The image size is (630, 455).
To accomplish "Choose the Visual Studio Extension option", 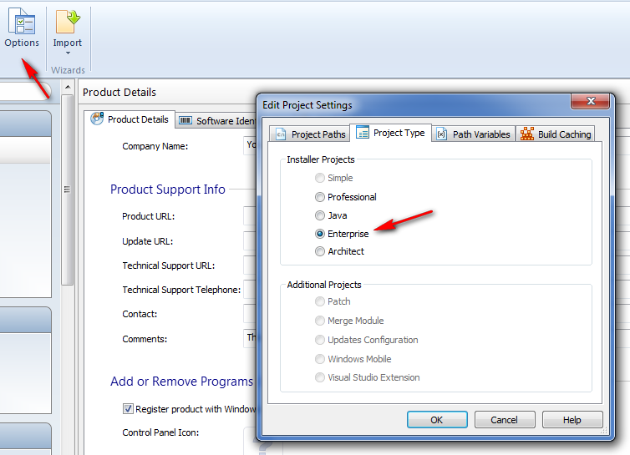I will (x=368, y=377).
